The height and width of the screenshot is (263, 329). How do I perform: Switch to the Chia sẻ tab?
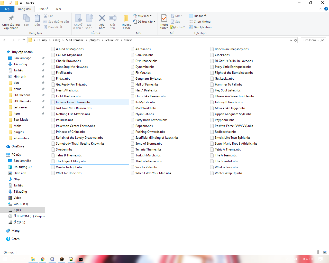click(x=43, y=9)
